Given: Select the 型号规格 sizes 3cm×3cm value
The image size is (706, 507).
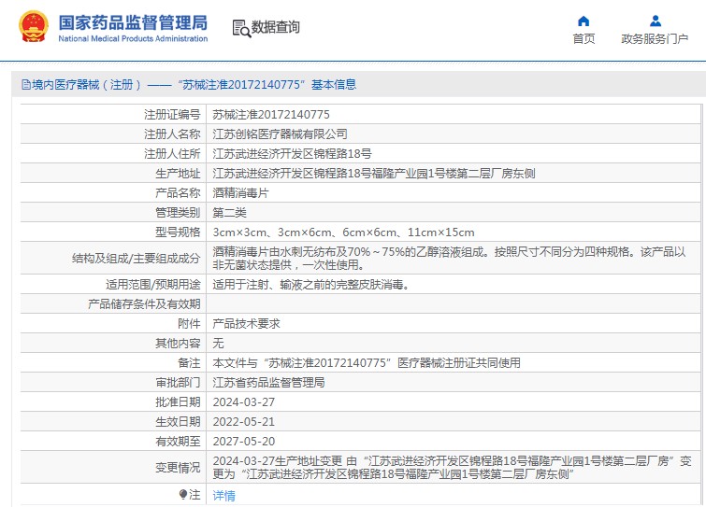Looking at the screenshot, I should pos(343,232).
